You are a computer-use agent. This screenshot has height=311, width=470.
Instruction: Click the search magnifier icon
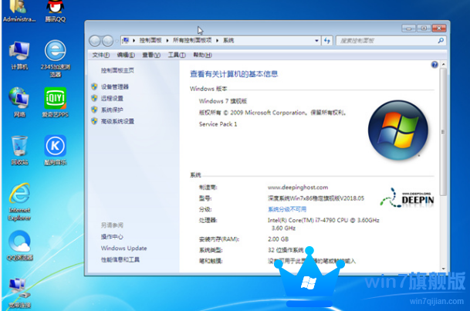pos(441,40)
